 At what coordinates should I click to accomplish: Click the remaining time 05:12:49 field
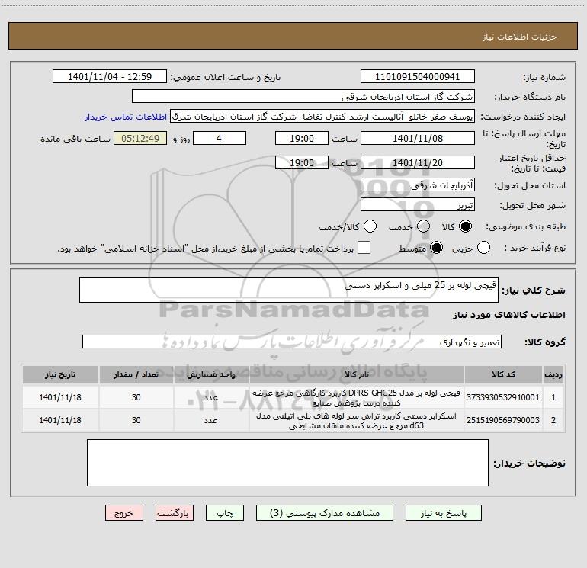(x=140, y=138)
